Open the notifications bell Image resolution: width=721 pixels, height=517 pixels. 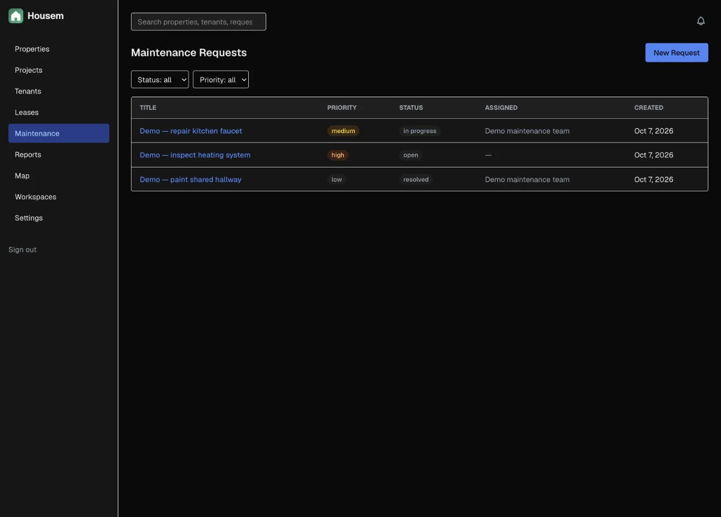tap(701, 21)
